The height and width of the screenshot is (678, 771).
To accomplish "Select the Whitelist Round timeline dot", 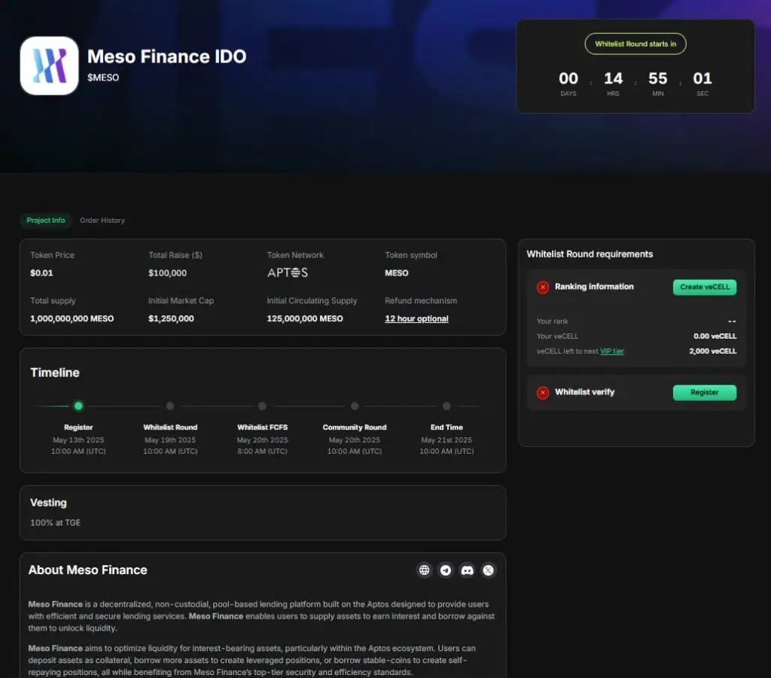I will pos(170,406).
